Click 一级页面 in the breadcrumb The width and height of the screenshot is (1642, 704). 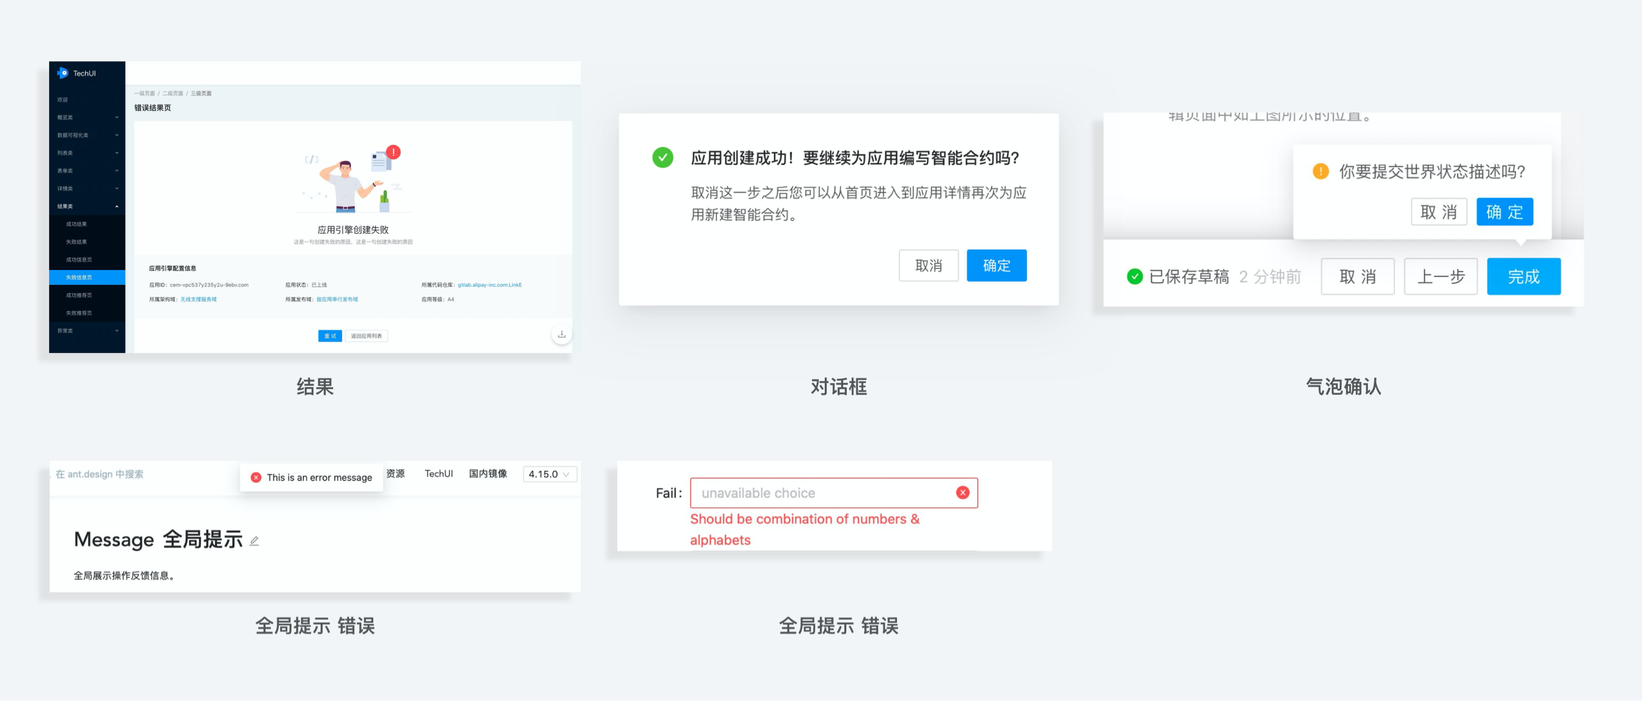[144, 93]
